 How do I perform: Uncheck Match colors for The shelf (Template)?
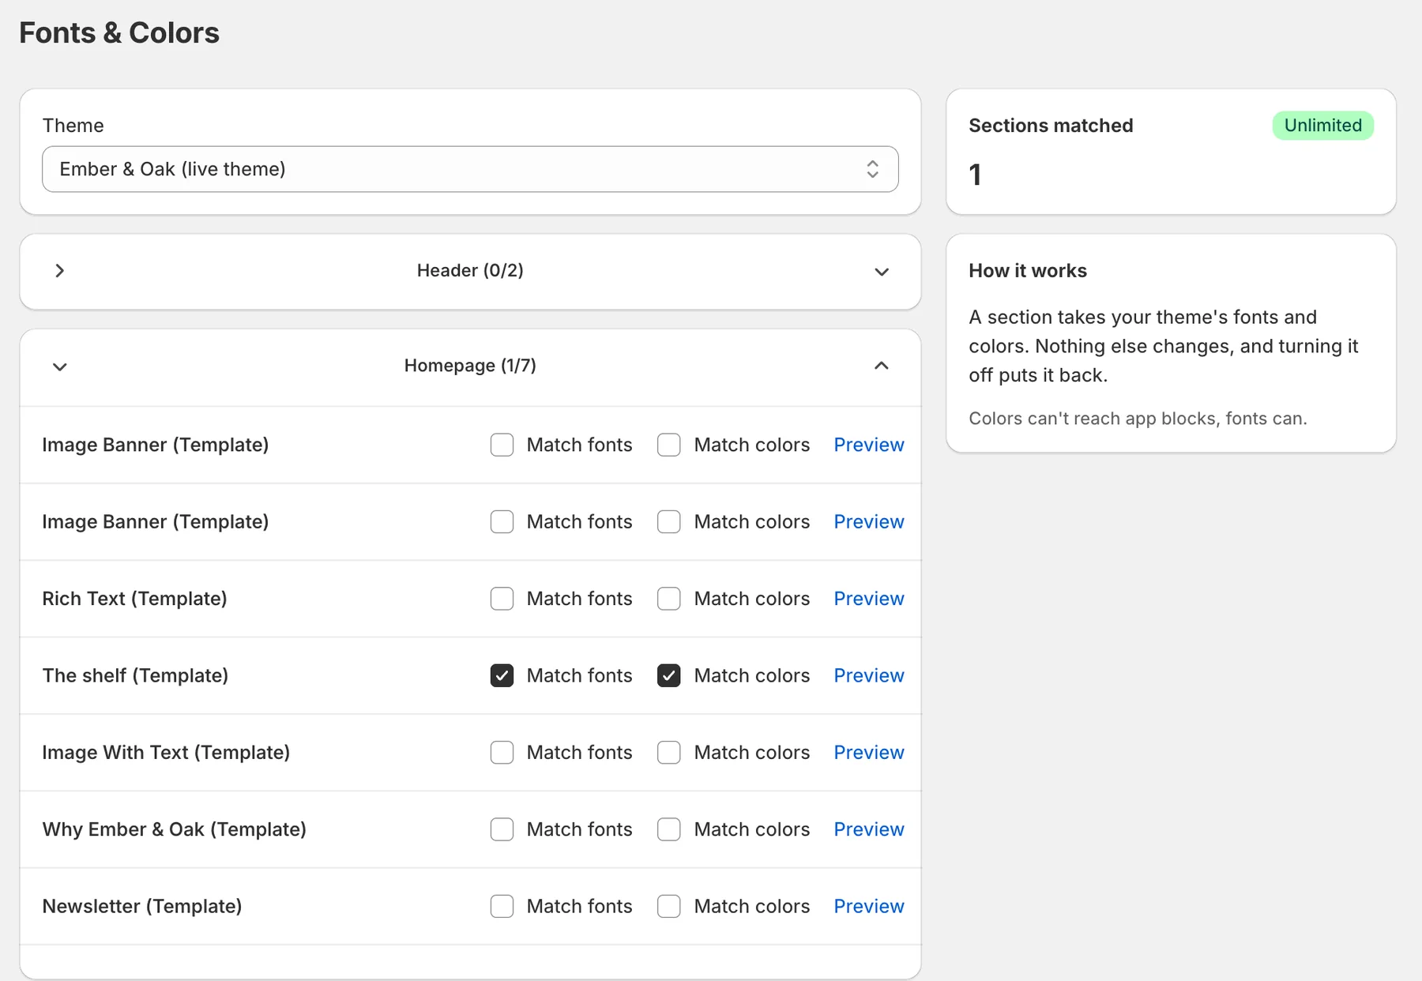click(669, 675)
